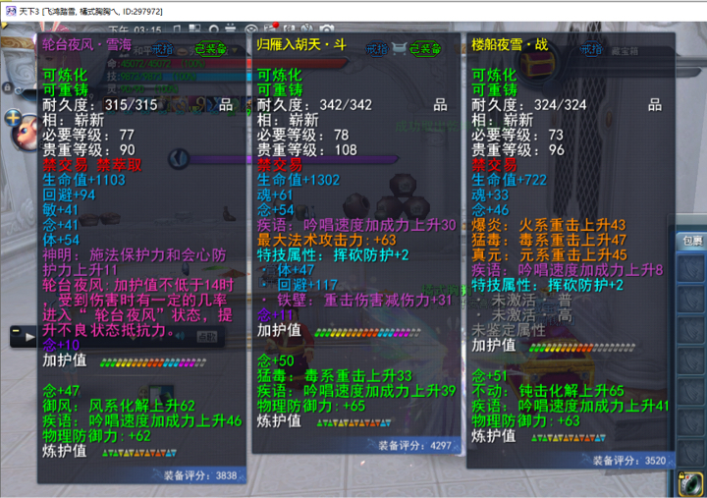Click the 装备评分: 3838 score
Viewport: 707px width, 498px height.
pyautogui.click(x=200, y=475)
